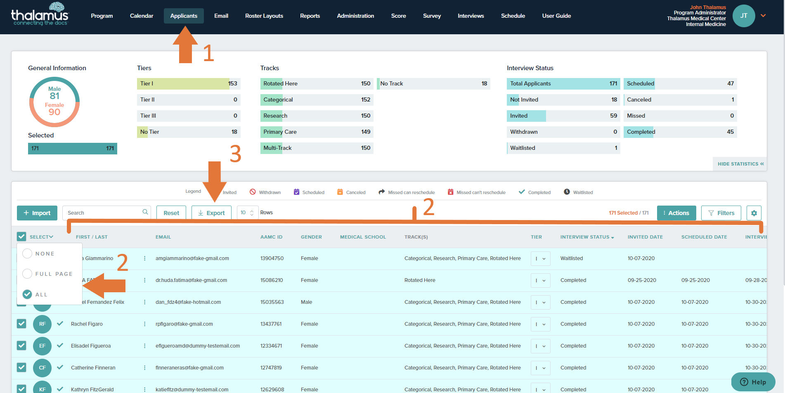The image size is (785, 393).
Task: Sort by INTERVIEW STATUS column header
Action: (587, 237)
